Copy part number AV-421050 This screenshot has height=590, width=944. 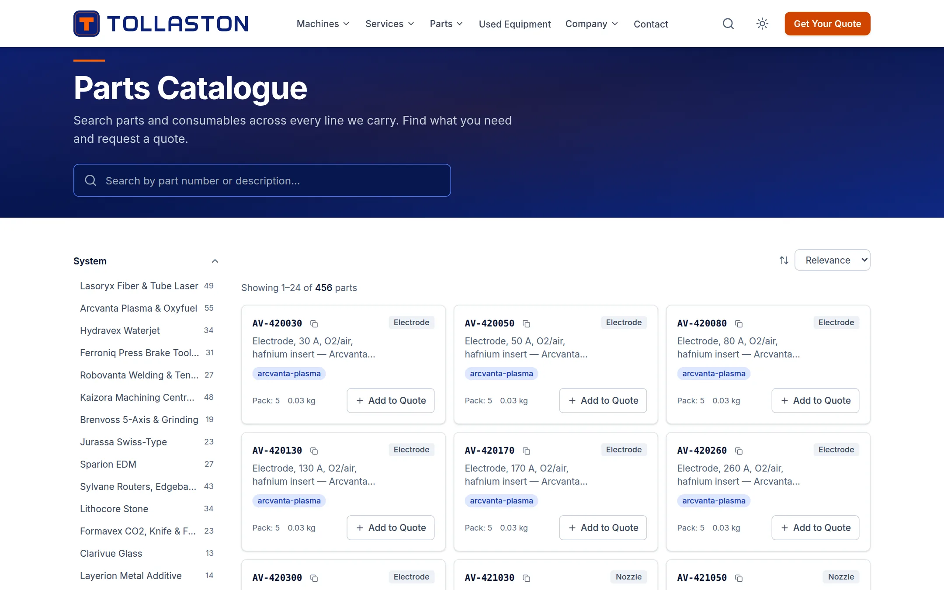coord(739,578)
